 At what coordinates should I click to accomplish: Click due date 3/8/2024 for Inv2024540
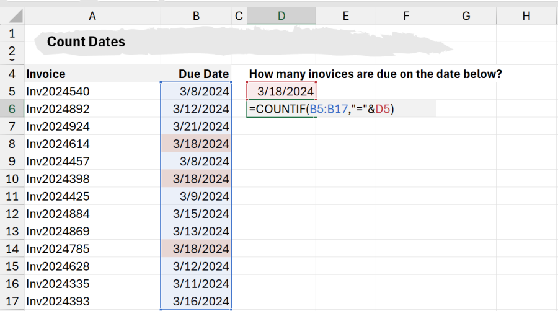coord(196,91)
